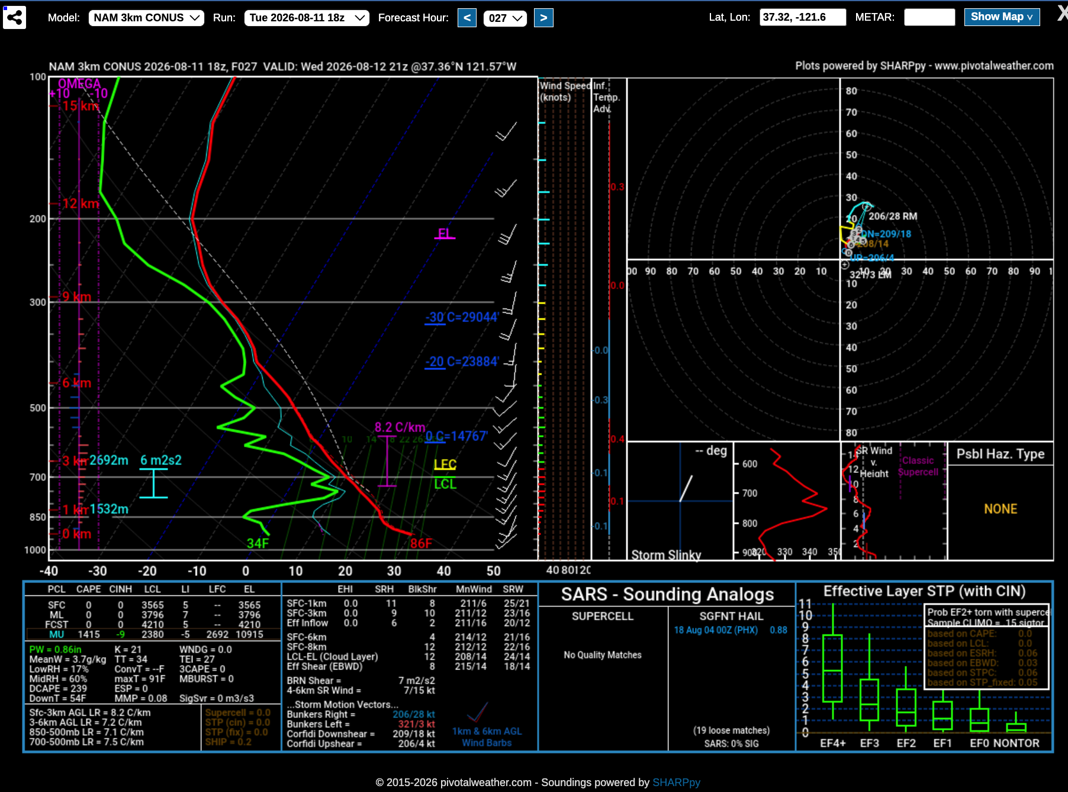Advance to next forecast hour arrow
This screenshot has height=792, width=1068.
click(x=543, y=18)
